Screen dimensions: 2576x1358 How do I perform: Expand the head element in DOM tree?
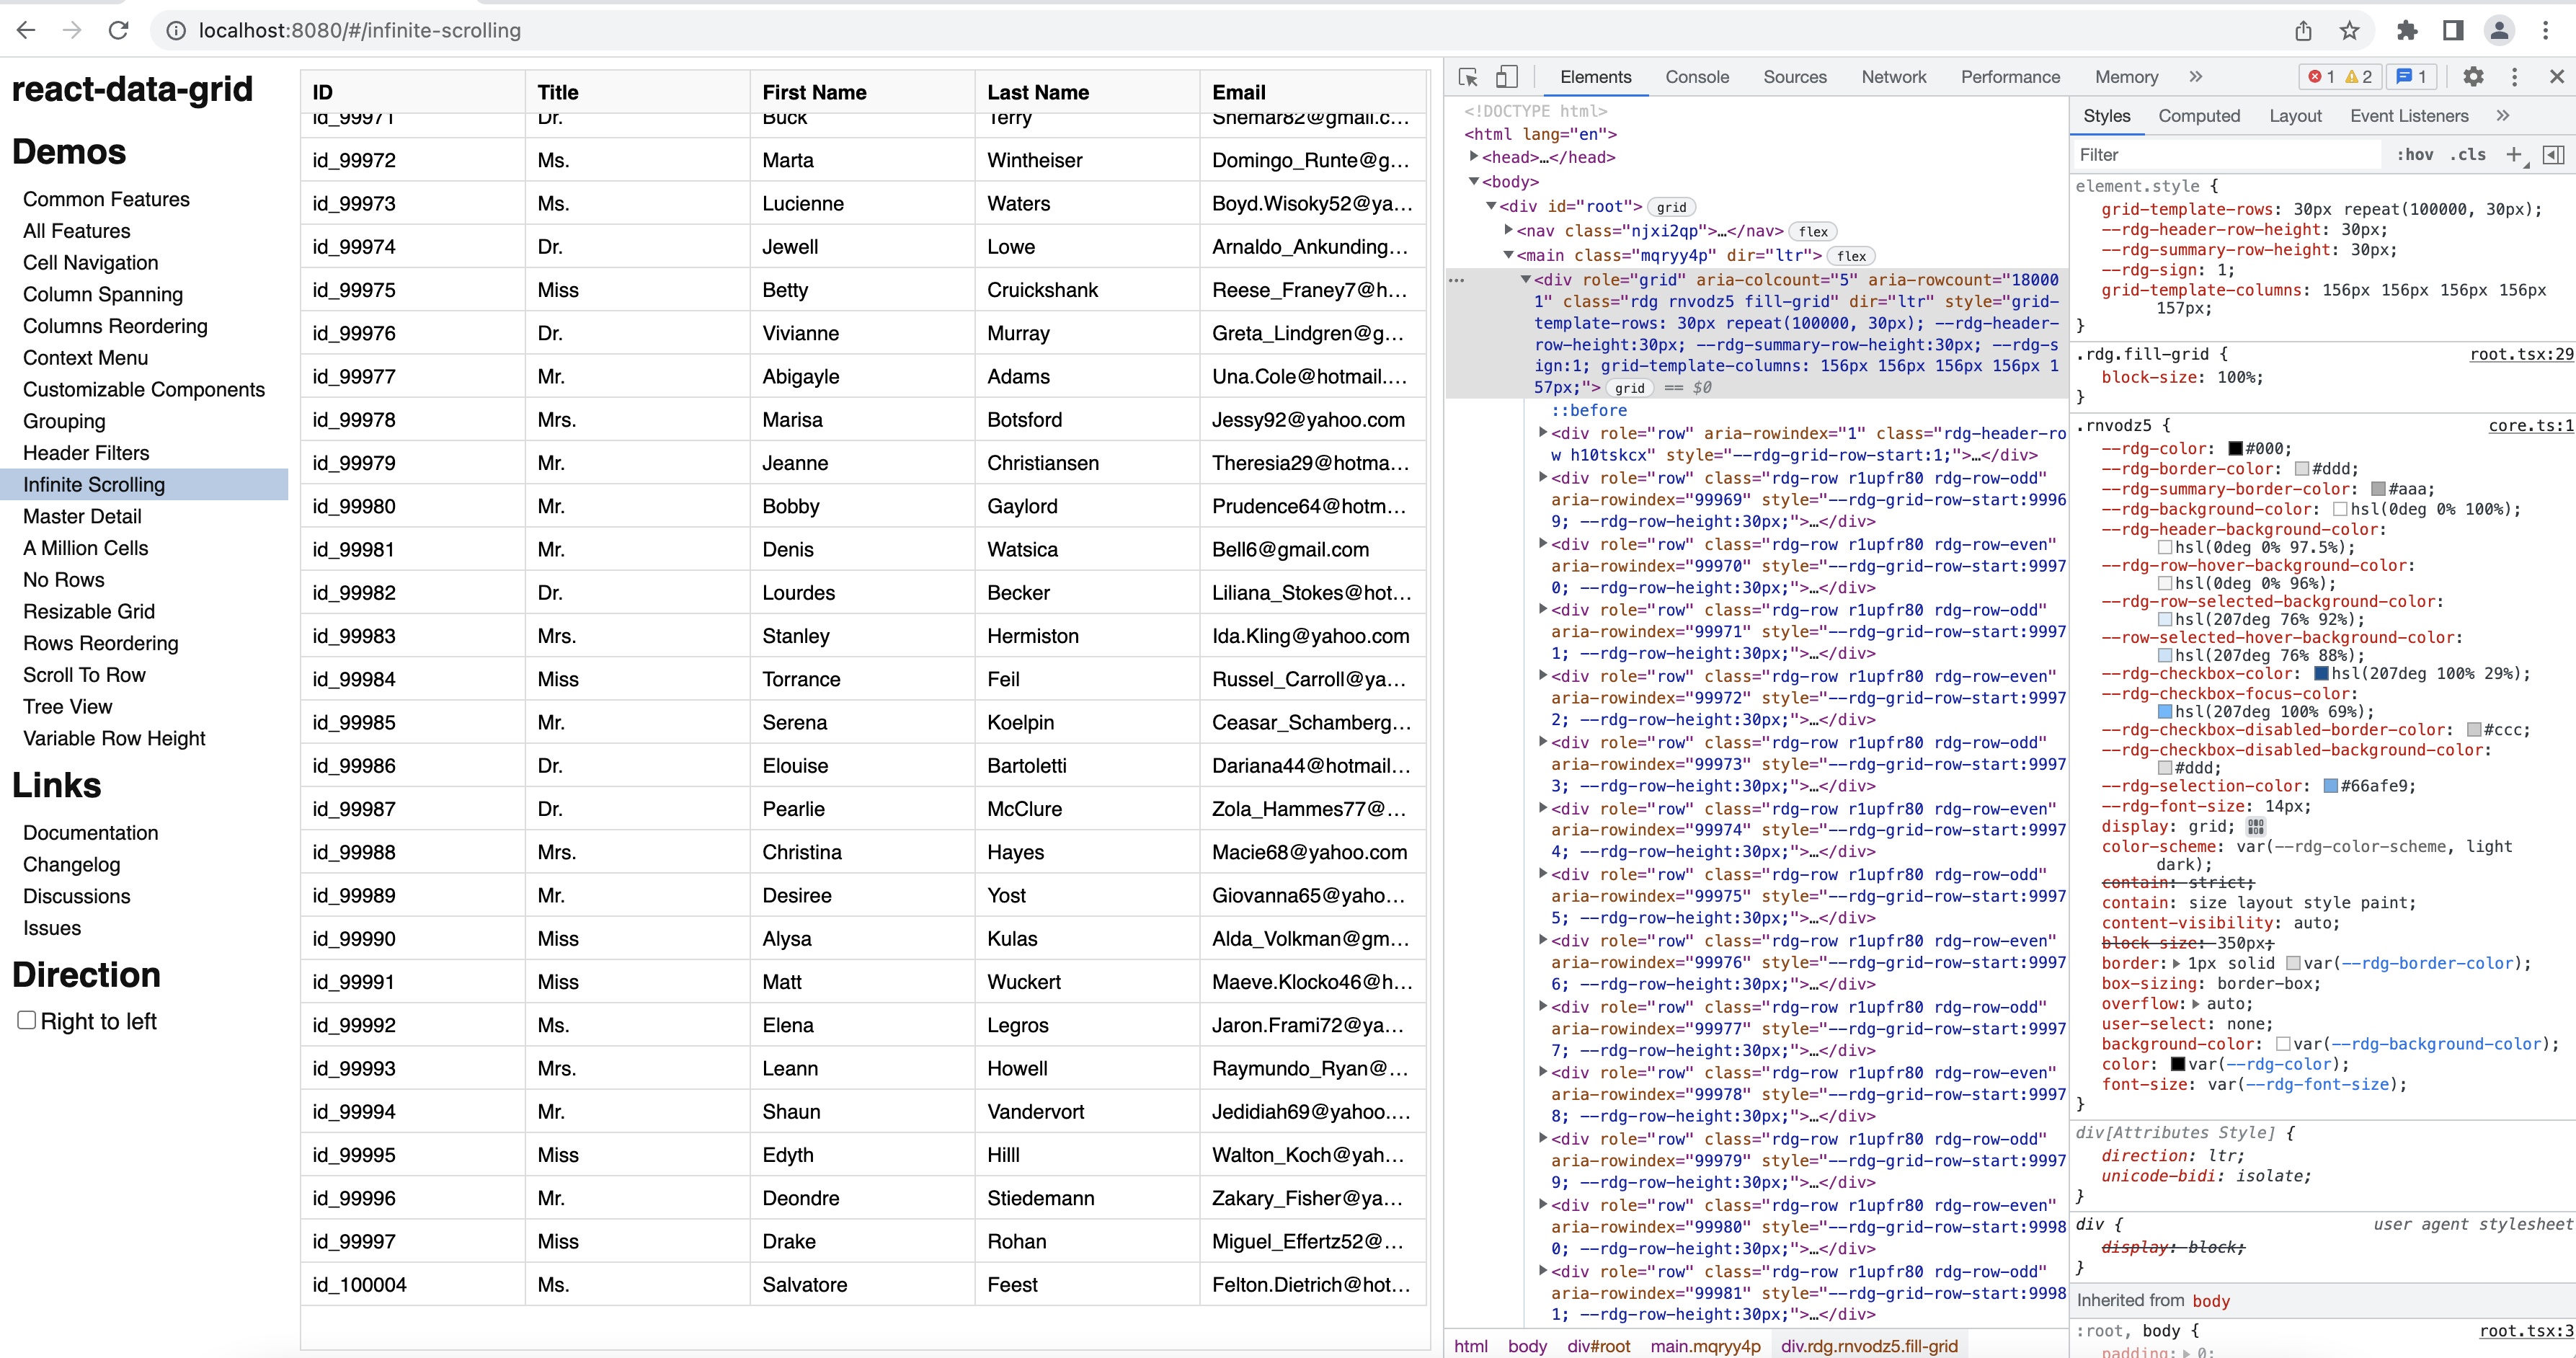1473,157
